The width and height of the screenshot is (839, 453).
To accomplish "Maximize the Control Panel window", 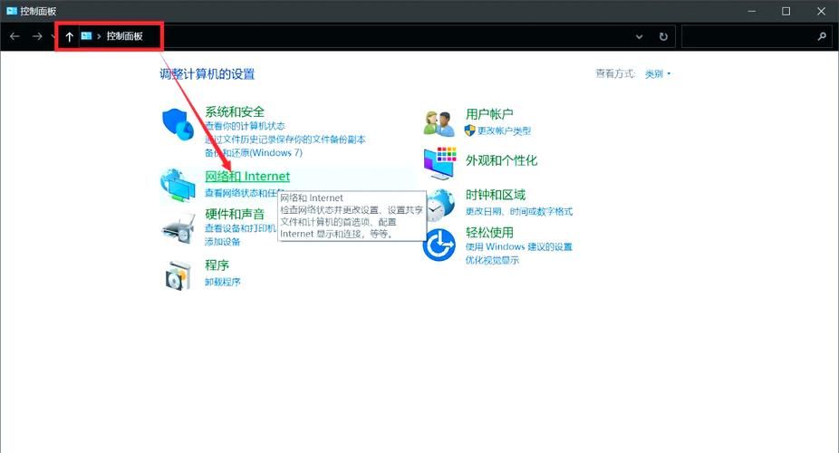I will pyautogui.click(x=786, y=11).
